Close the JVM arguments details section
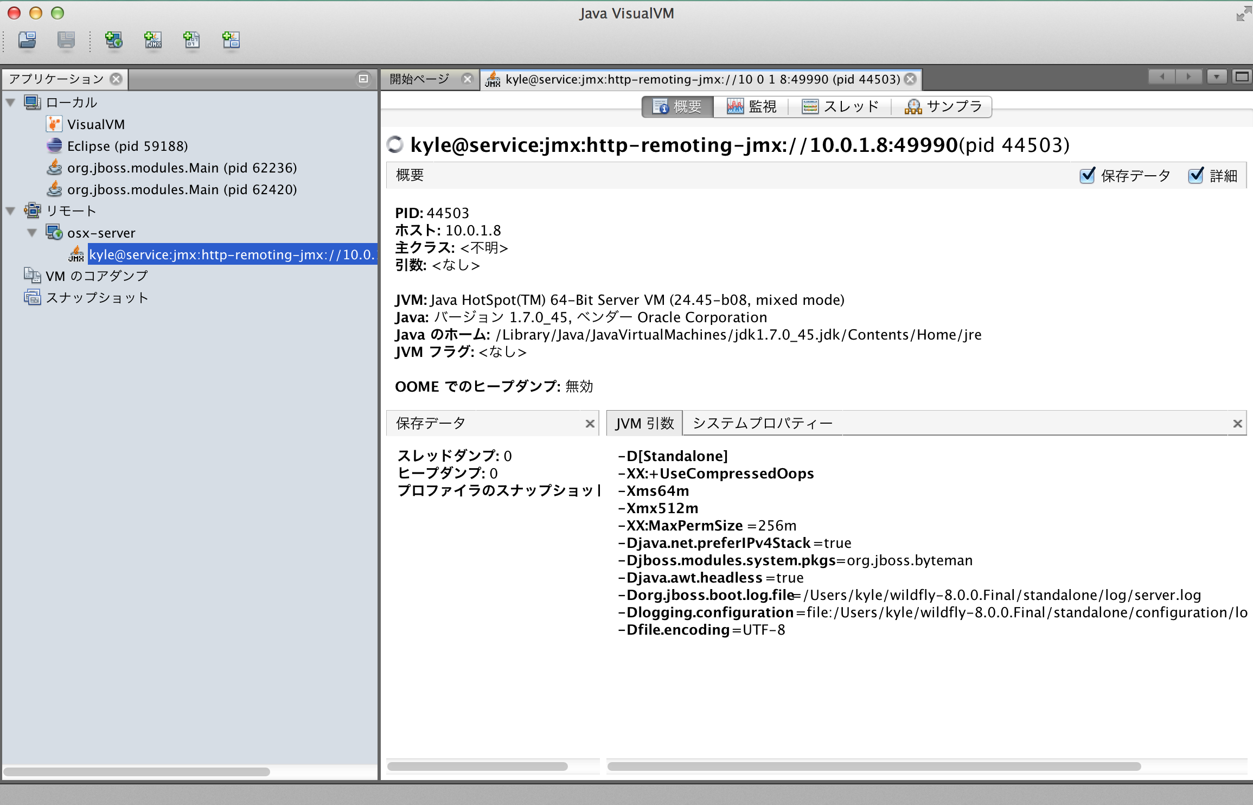Viewport: 1253px width, 805px height. click(x=1238, y=424)
